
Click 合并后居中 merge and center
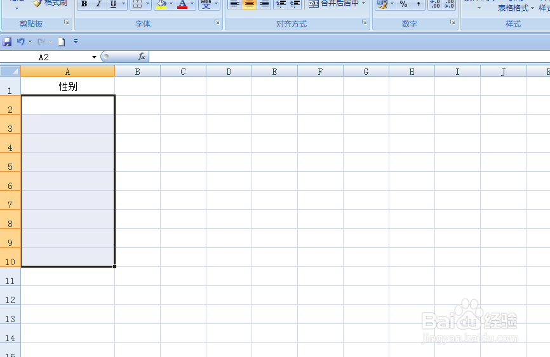pos(333,4)
